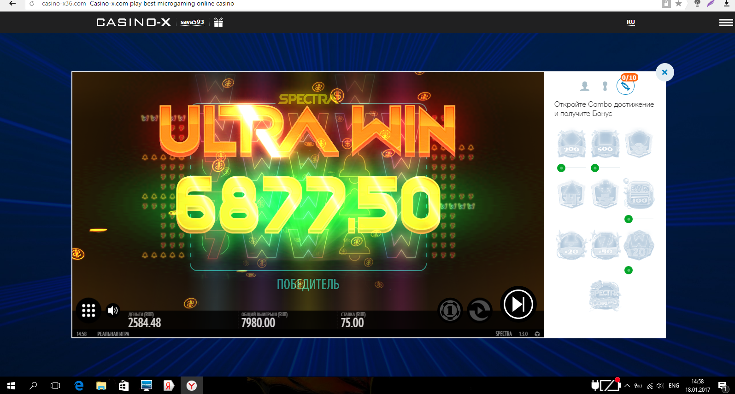Open the candy achievements tab
Screen dimensions: 735x394
point(625,86)
